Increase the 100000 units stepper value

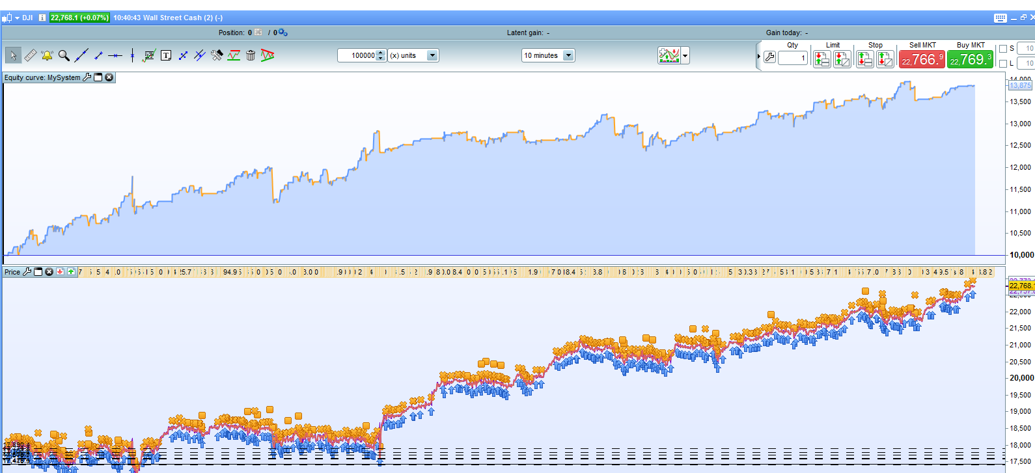pyautogui.click(x=381, y=52)
